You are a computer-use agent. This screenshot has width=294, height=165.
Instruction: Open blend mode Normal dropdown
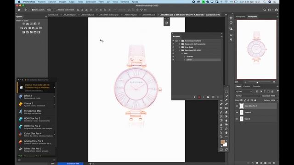point(248,96)
